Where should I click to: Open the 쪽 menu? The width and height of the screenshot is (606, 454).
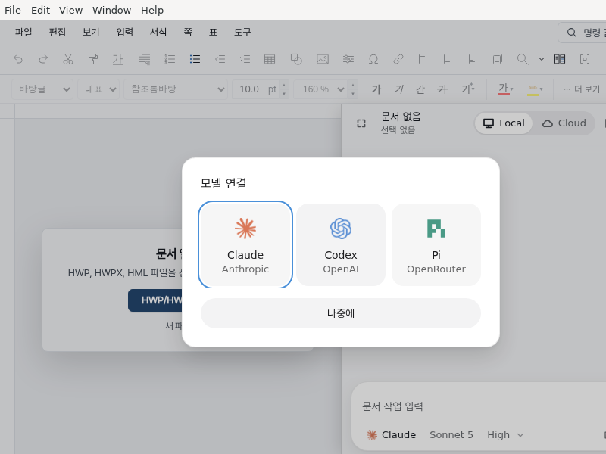point(188,32)
